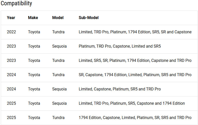Click Tundra in the 2025 row

tap(58, 117)
